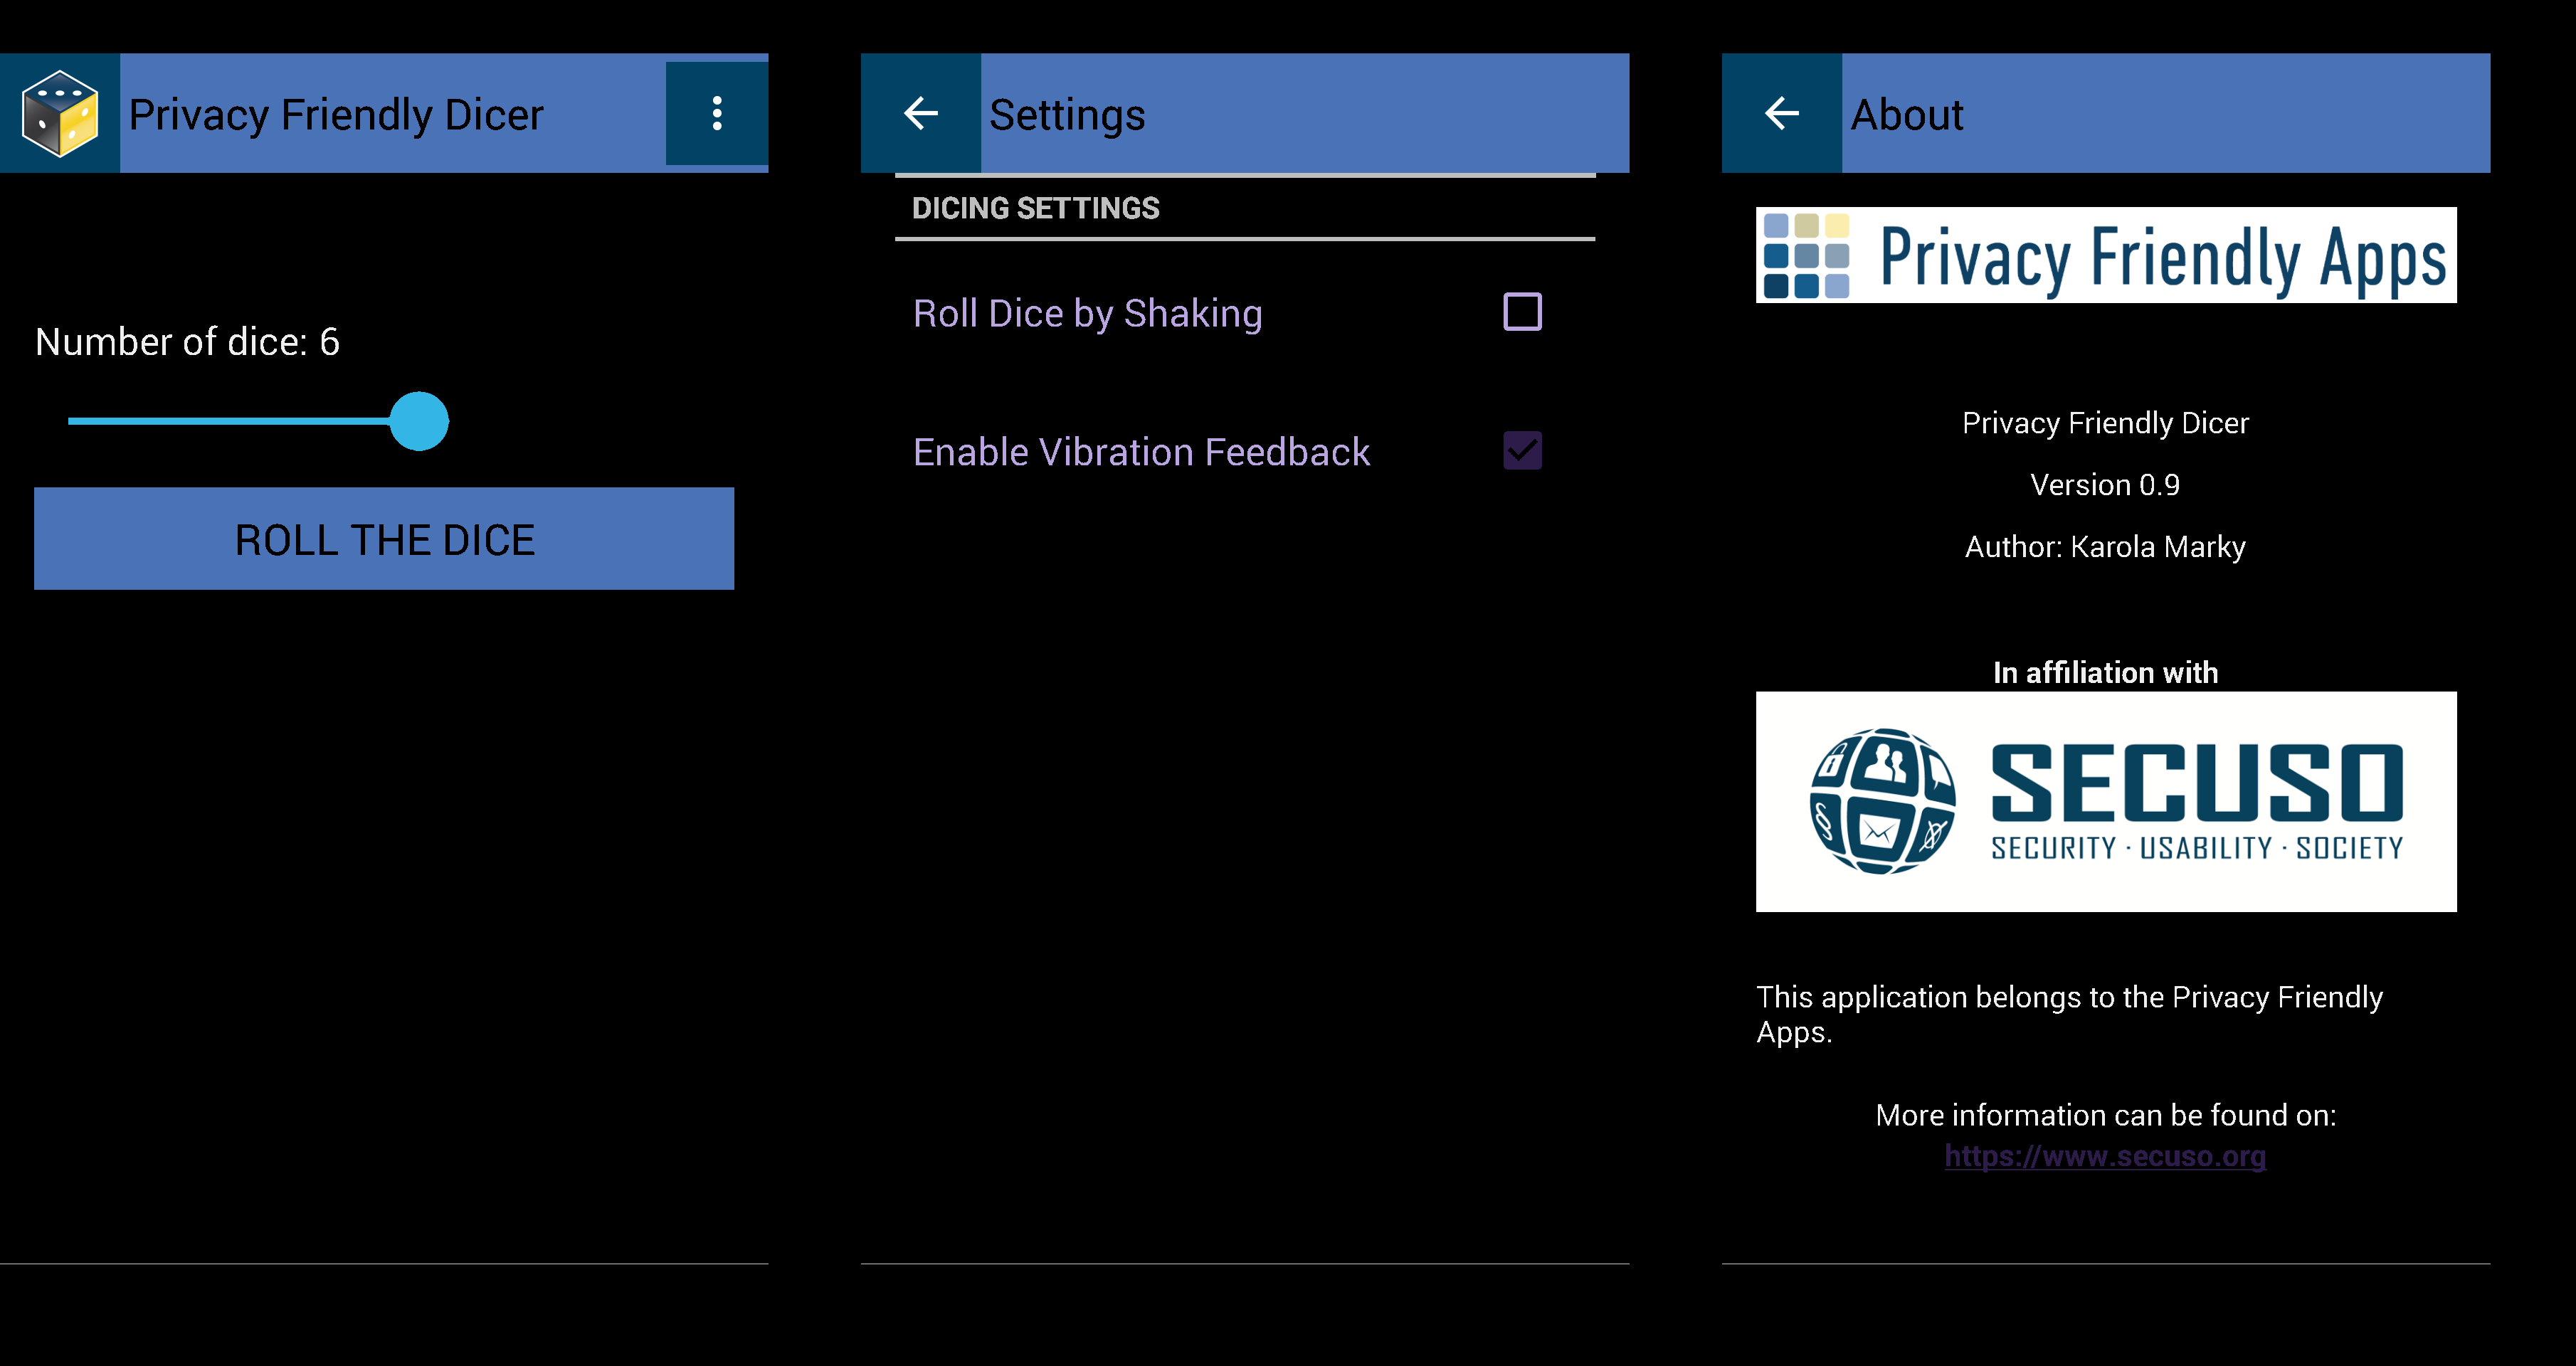
Task: Select the 'Enable Vibration Feedback' label
Action: click(1141, 452)
